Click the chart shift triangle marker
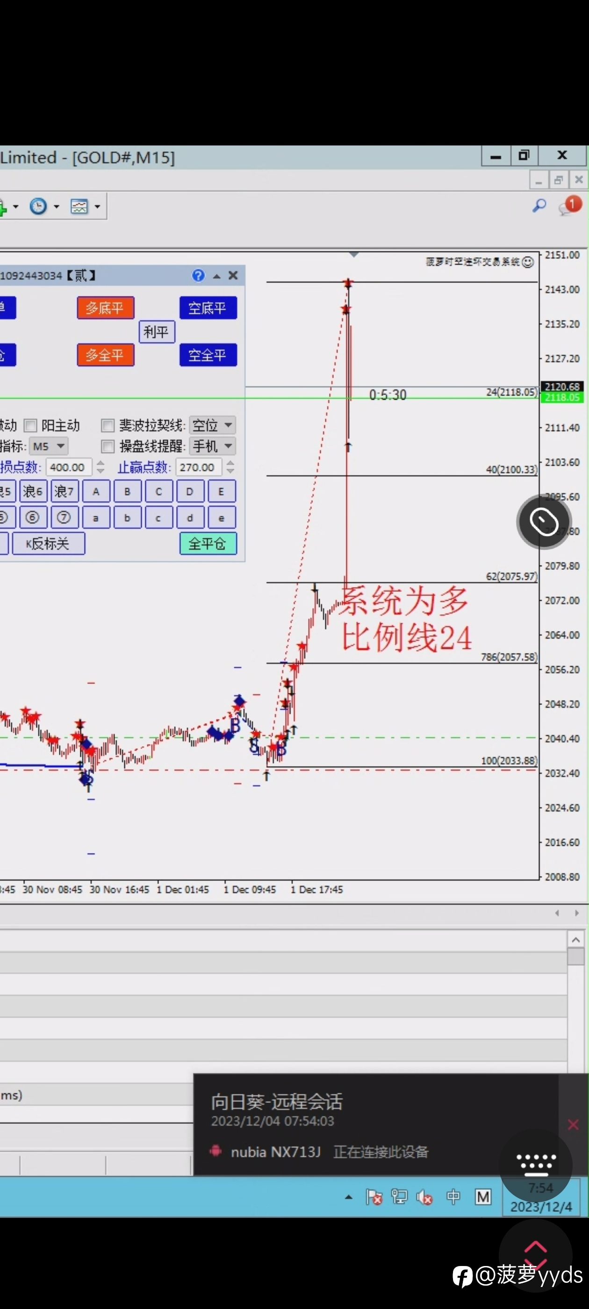 (x=354, y=254)
